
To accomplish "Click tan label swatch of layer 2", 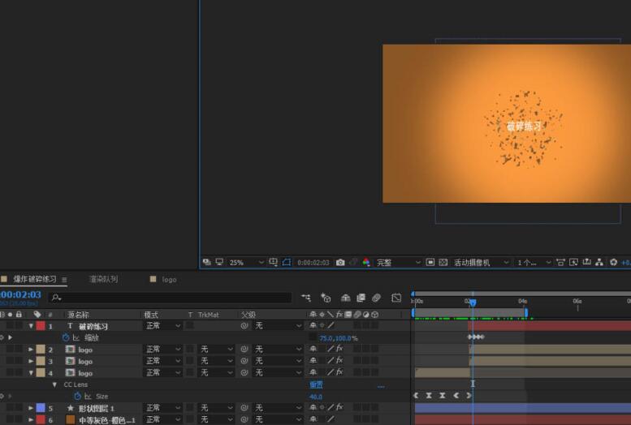I will point(41,349).
